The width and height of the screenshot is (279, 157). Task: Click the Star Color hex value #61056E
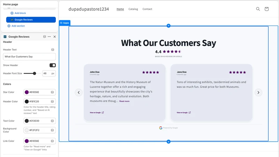click(x=34, y=92)
